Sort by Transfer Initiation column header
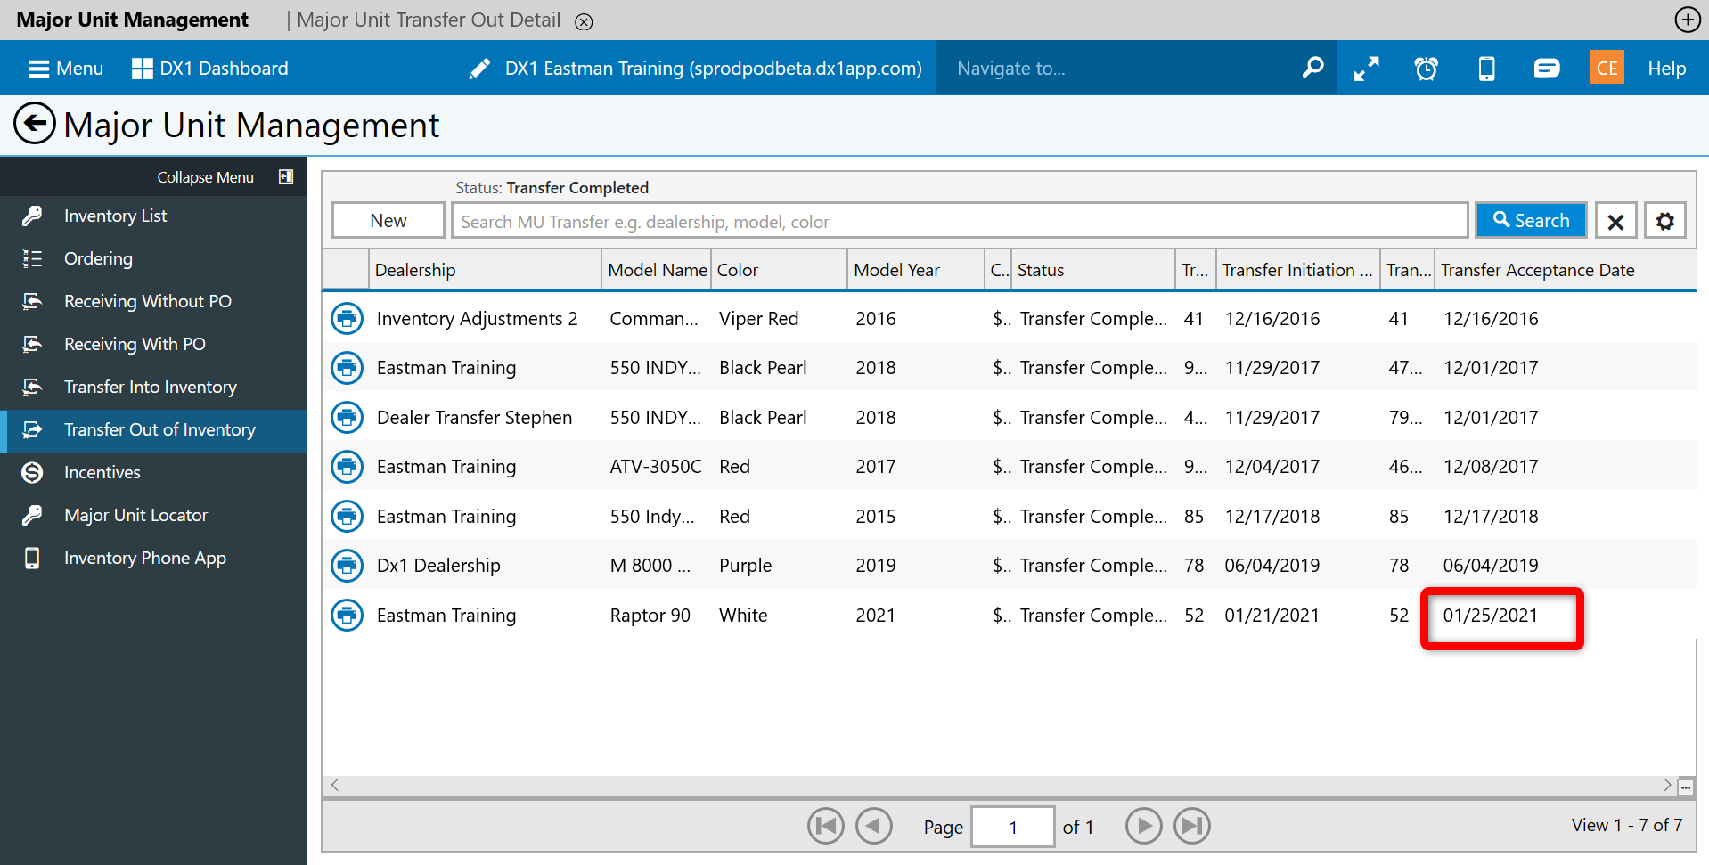This screenshot has height=865, width=1709. [x=1297, y=270]
